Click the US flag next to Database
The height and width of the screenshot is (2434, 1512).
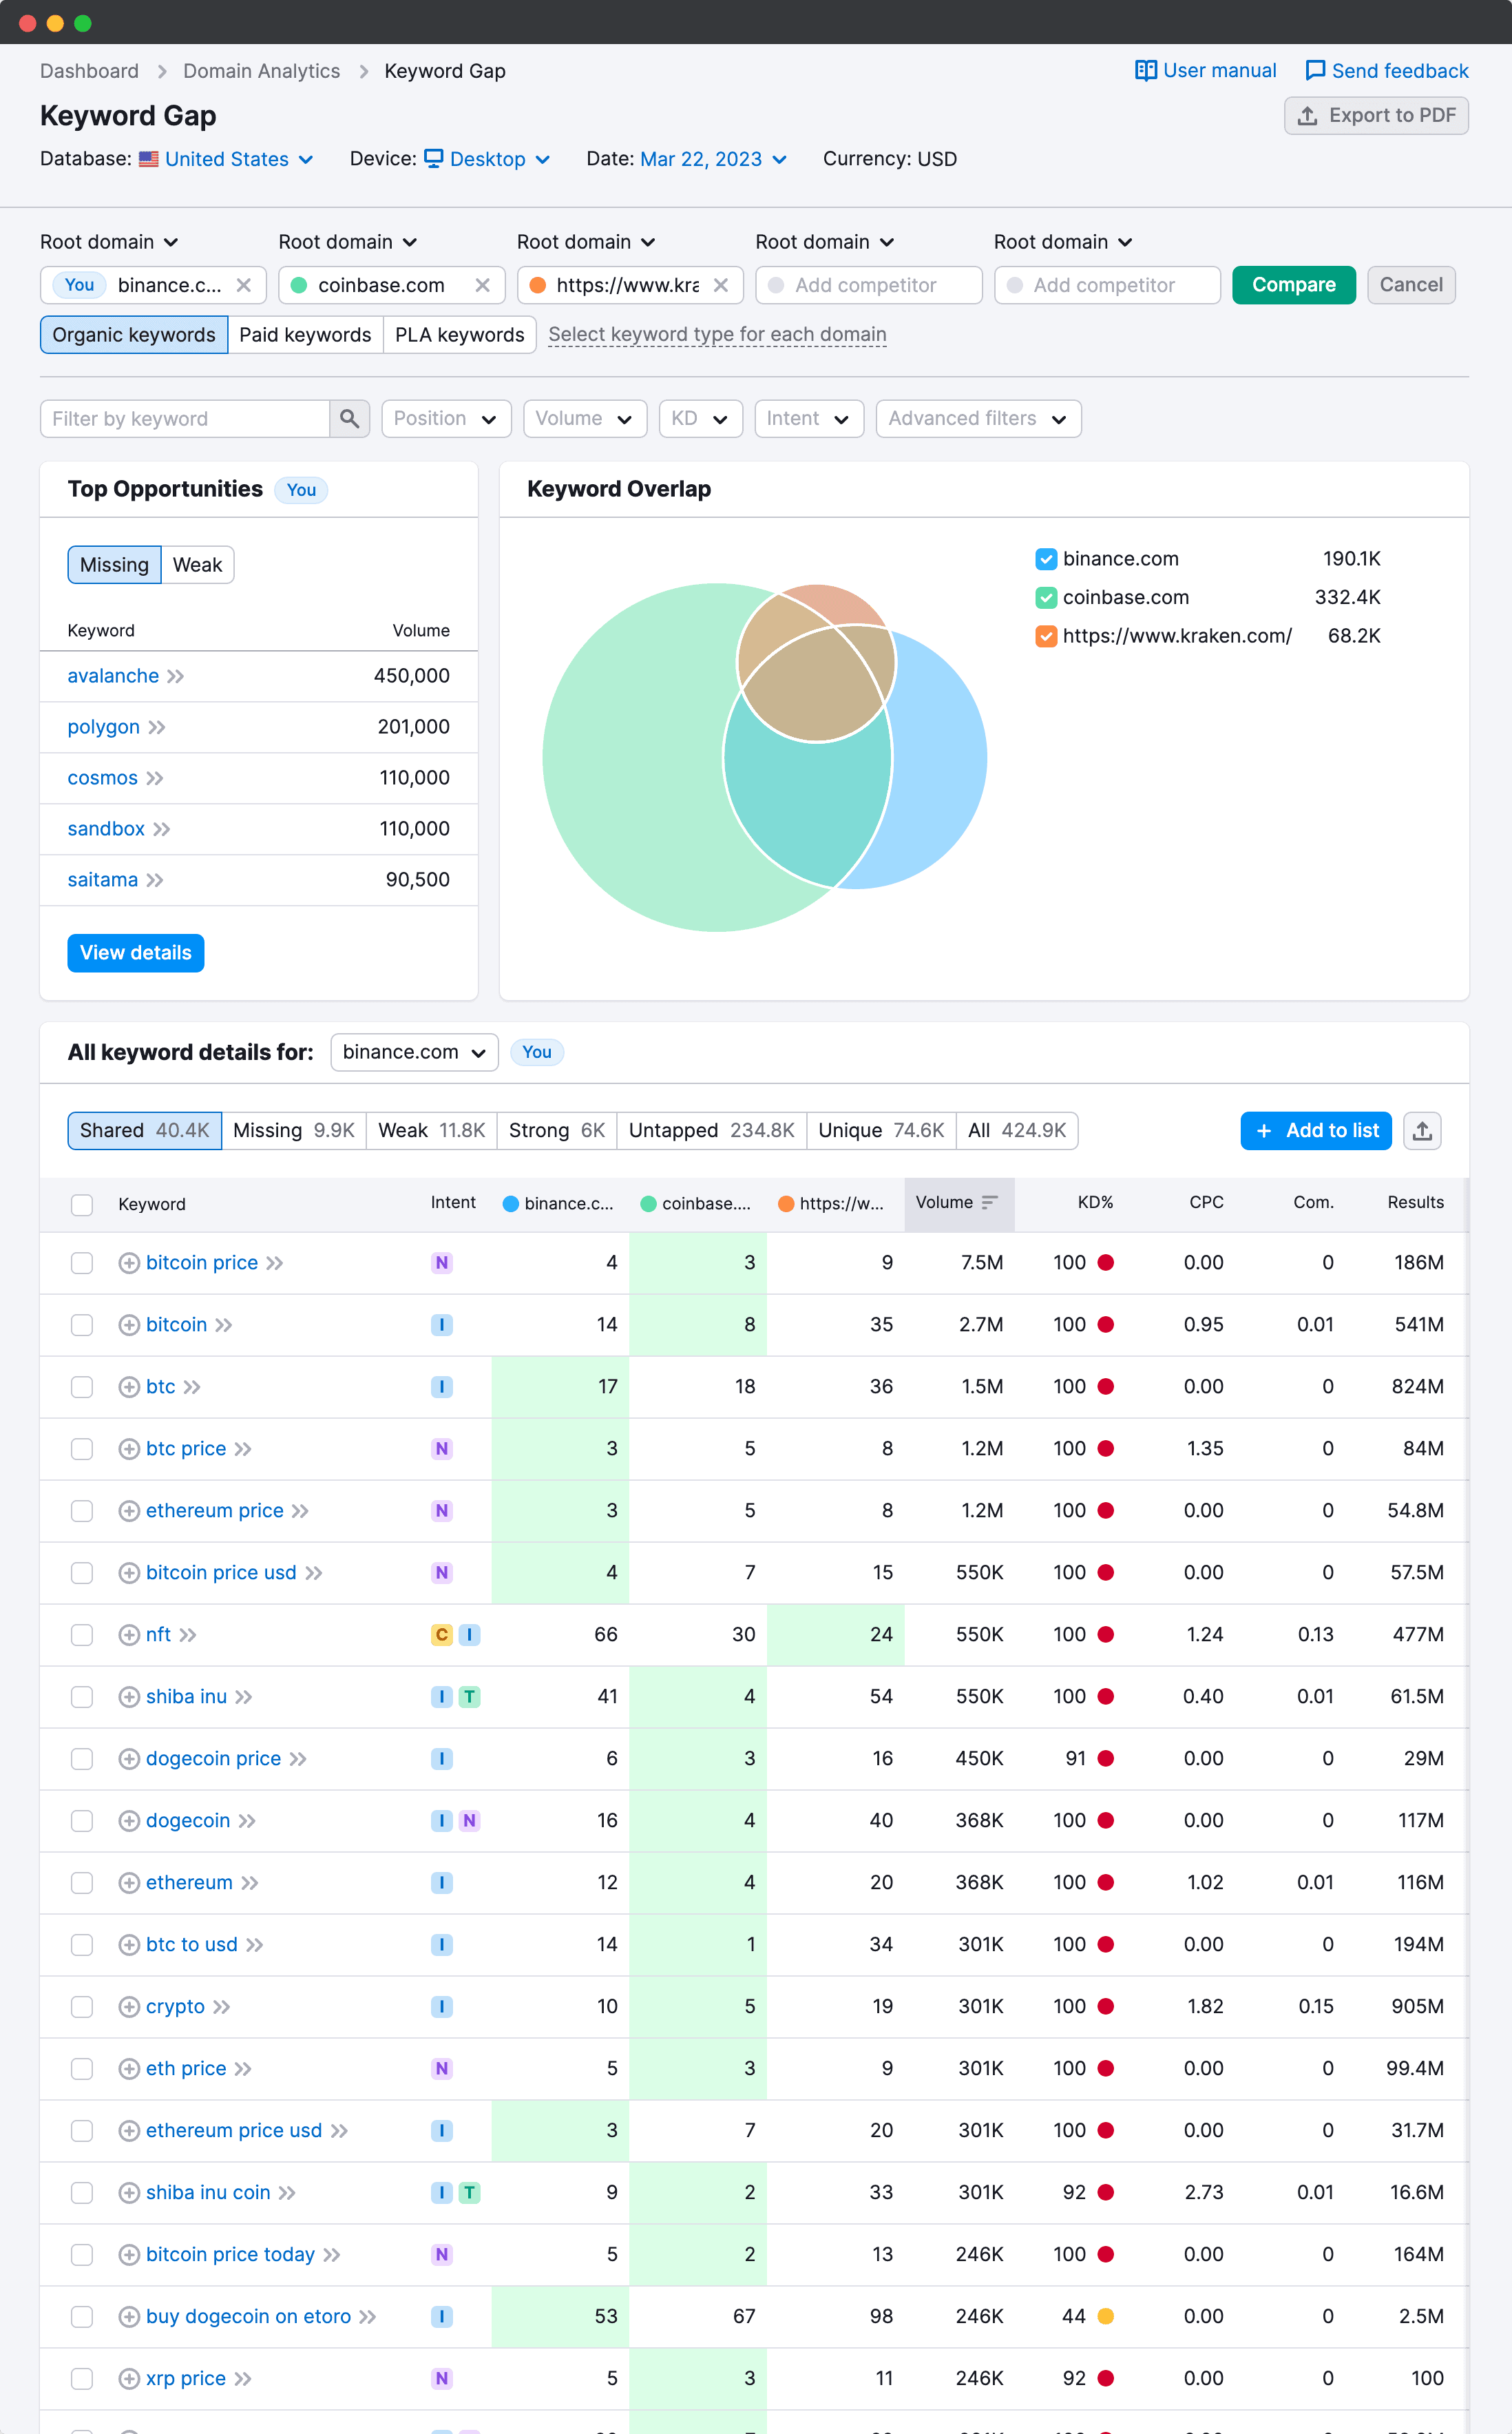148,158
